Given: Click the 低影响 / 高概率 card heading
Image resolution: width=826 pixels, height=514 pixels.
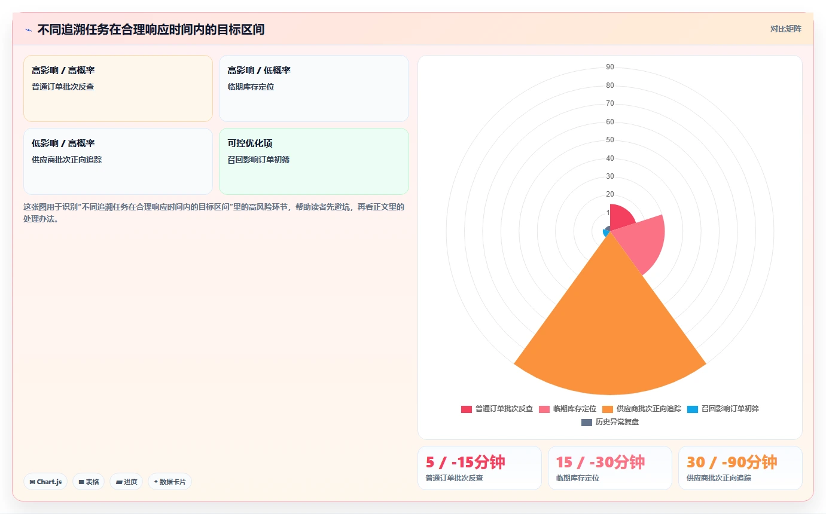Looking at the screenshot, I should click(x=63, y=143).
